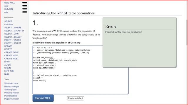Viewport: 188px width, 105px height.
Task: Open the ALTER reference link
Action: tap(7, 65)
